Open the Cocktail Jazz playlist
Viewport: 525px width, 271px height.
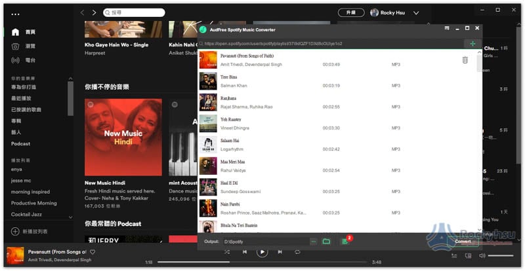coord(26,215)
